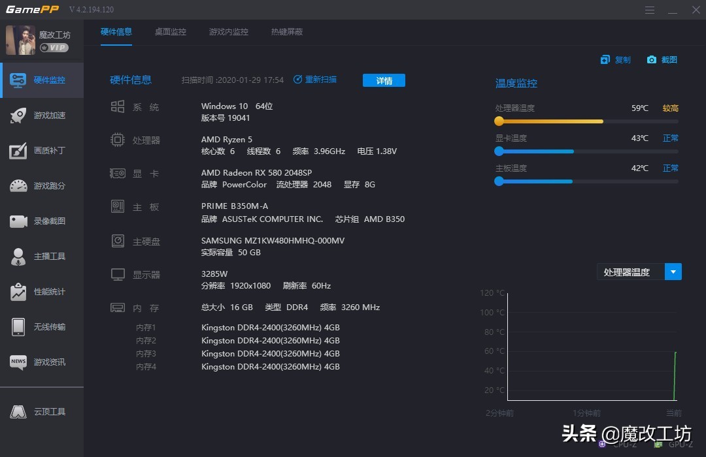
Task: Click the blue 详情 button
Action: point(384,80)
